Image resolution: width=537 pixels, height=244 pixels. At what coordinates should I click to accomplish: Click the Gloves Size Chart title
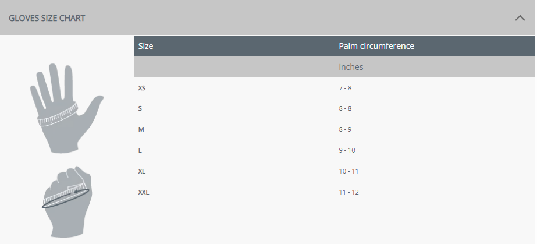point(47,18)
